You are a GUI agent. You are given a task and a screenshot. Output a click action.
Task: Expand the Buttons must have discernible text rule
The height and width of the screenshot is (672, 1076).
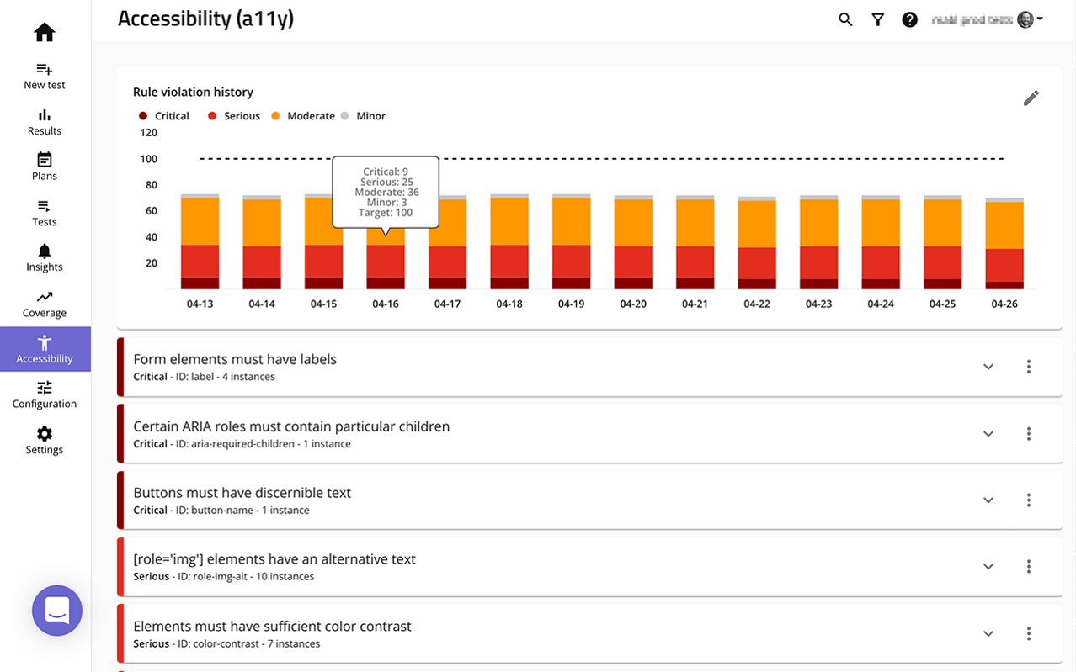988,500
